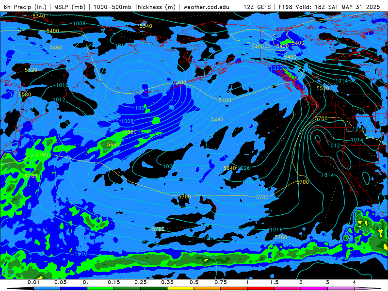The image size is (388, 291).
Task: Click the 'MSLP (mb)' header label
Action: pyautogui.click(x=70, y=7)
